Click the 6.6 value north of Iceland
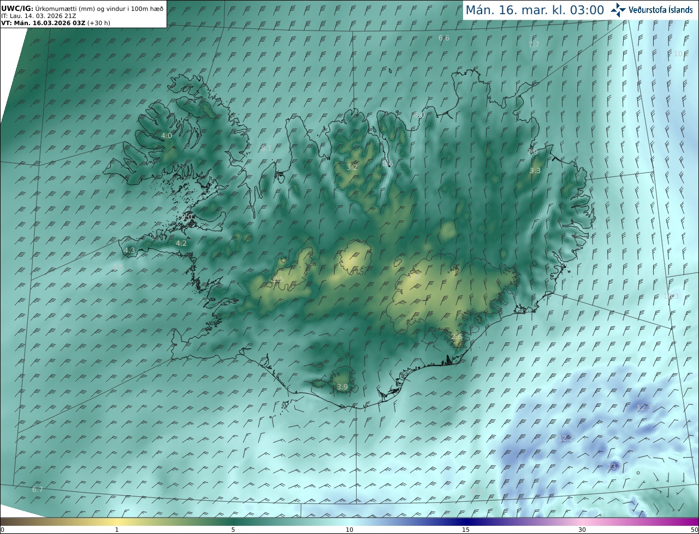This screenshot has height=534, width=699. [x=444, y=38]
